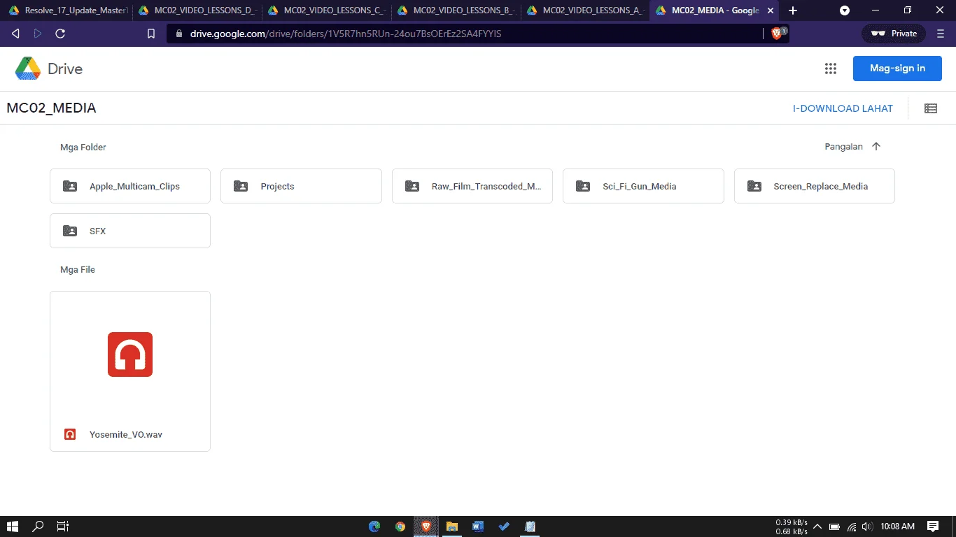Open the SFX folder

pos(130,231)
